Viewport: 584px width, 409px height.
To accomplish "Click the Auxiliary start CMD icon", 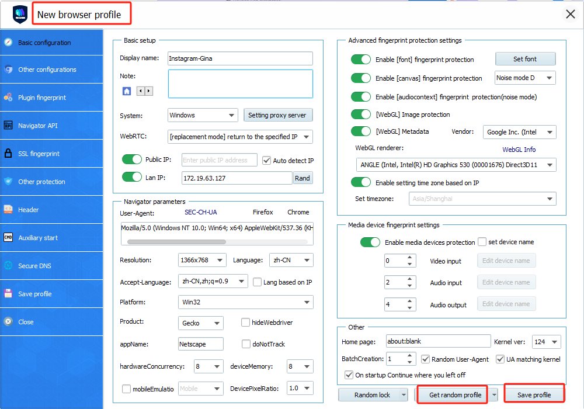I will (x=8, y=238).
